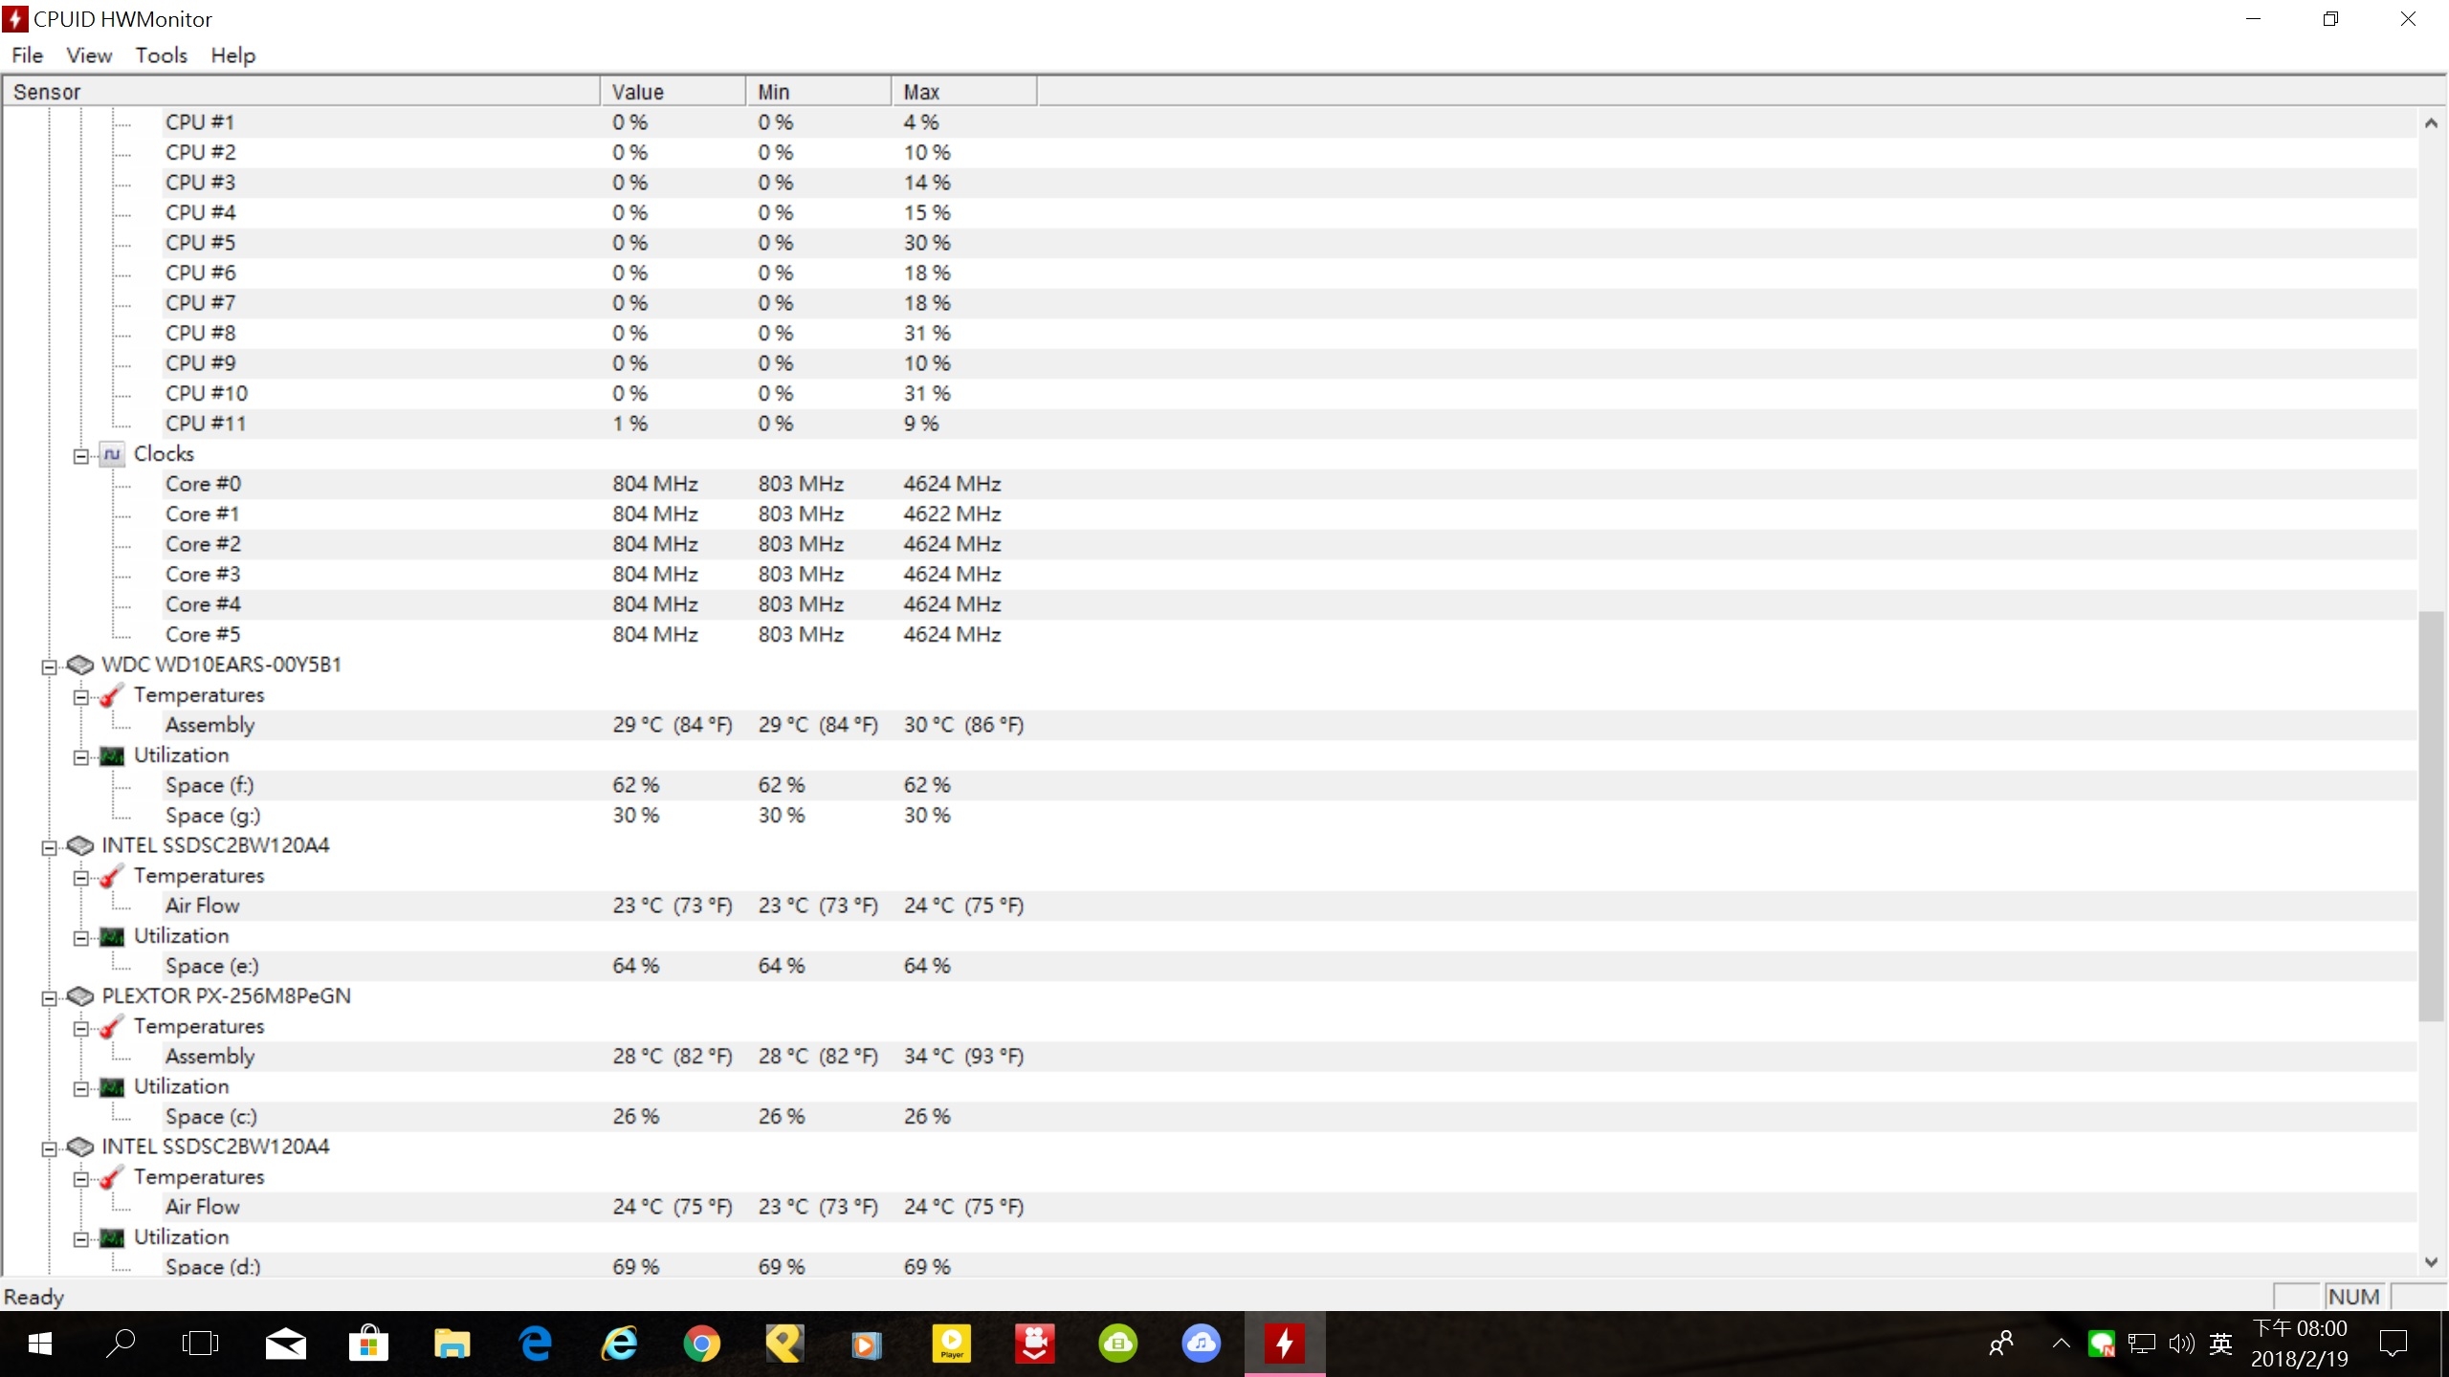2449x1377 pixels.
Task: Click the NUM indicator in status bar
Action: point(2353,1297)
